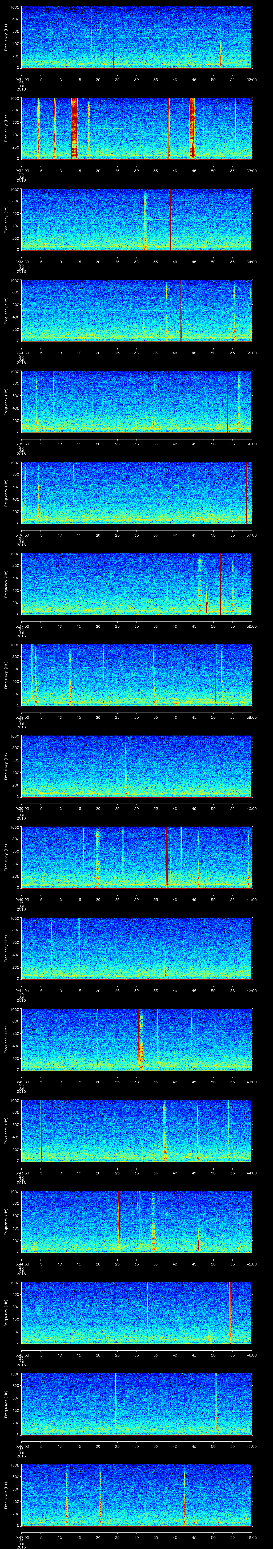
Task: Click the 47:00 end time label
Action: pos(251,1447)
